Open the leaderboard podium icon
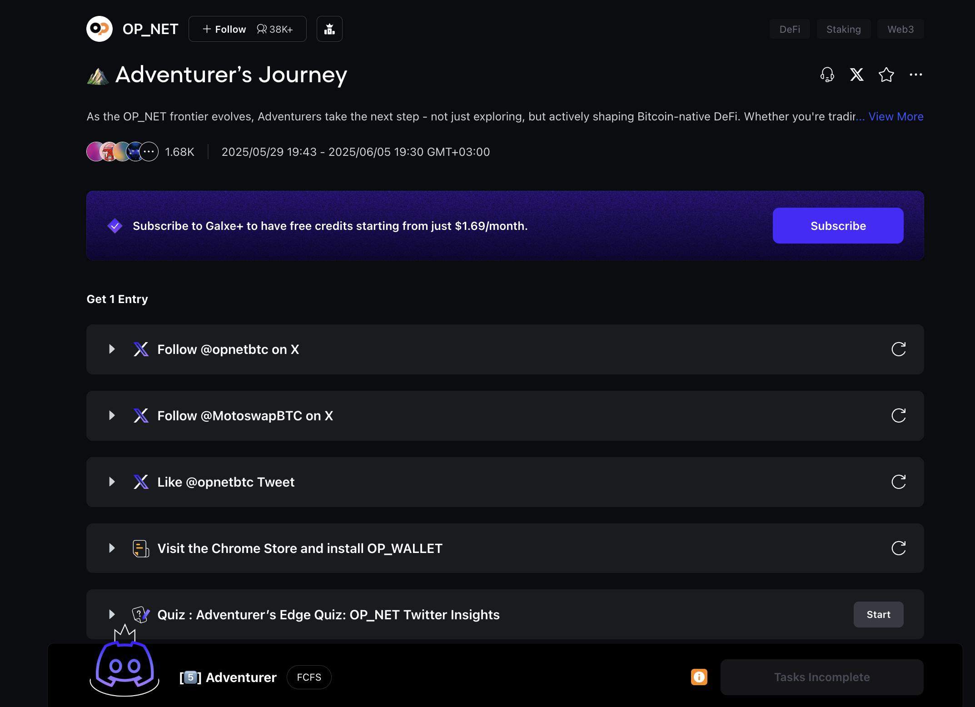This screenshot has height=707, width=975. 329,29
